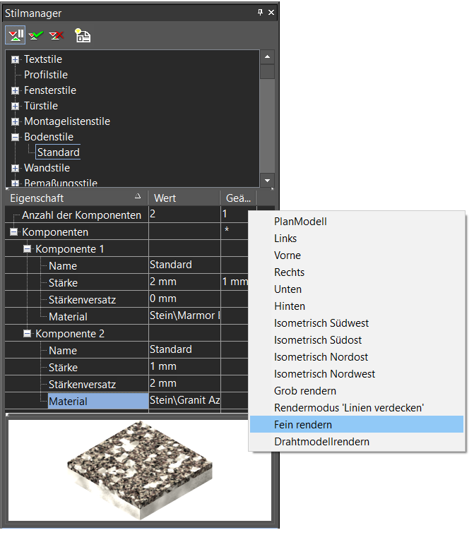Expand the Textstile tree node
The height and width of the screenshot is (542, 474).
[15, 59]
